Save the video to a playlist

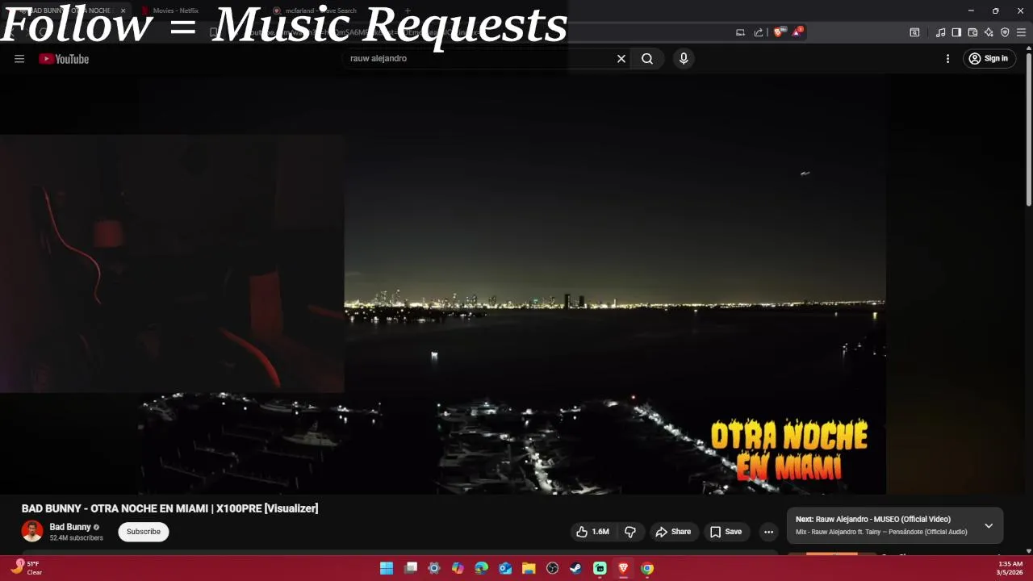[x=726, y=532]
